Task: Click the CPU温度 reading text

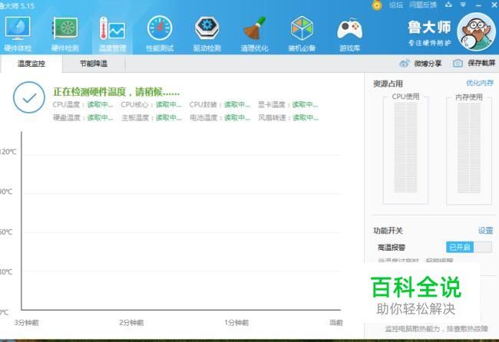Action: click(83, 104)
